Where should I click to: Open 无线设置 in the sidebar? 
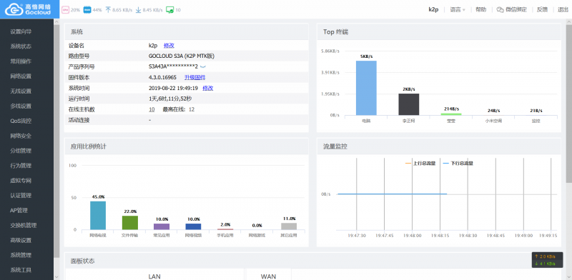pyautogui.click(x=21, y=91)
